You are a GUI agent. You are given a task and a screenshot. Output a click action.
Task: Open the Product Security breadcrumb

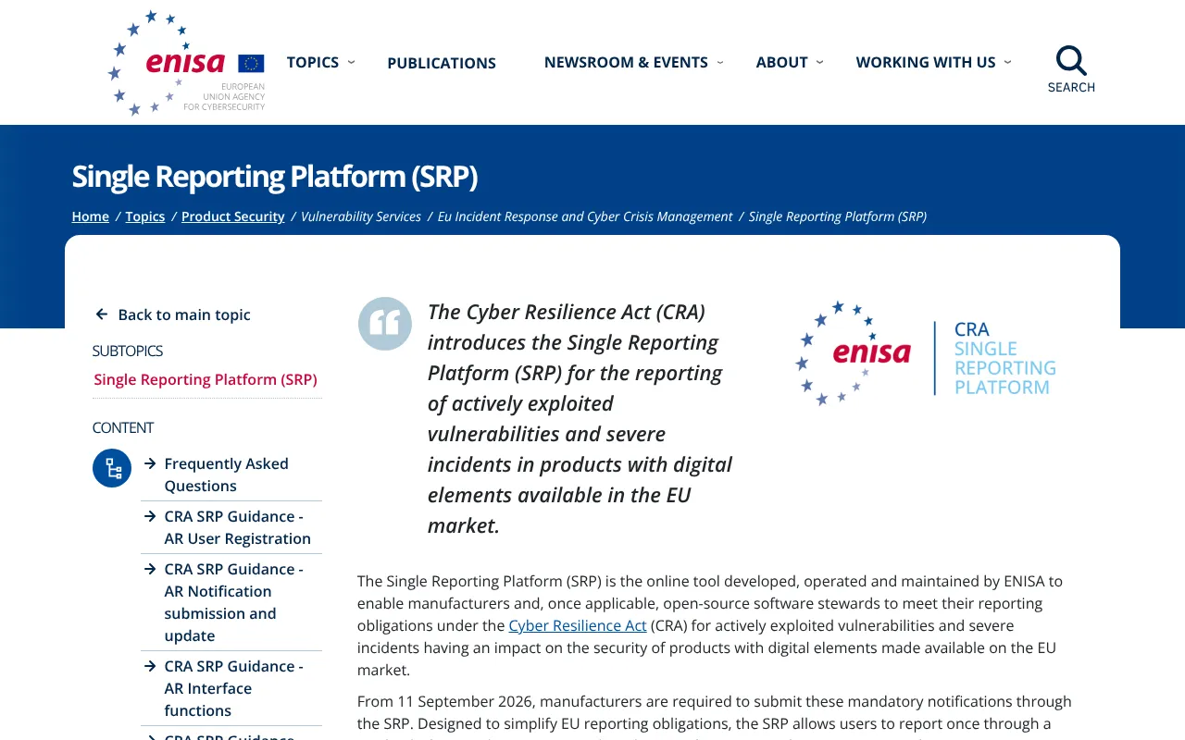click(233, 216)
